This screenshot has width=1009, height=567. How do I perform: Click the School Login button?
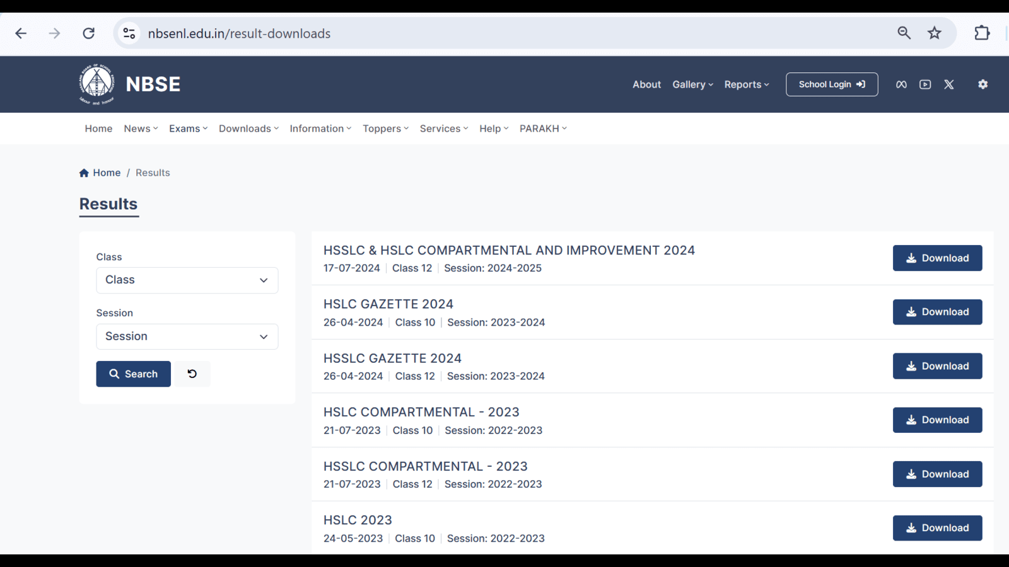click(x=831, y=84)
